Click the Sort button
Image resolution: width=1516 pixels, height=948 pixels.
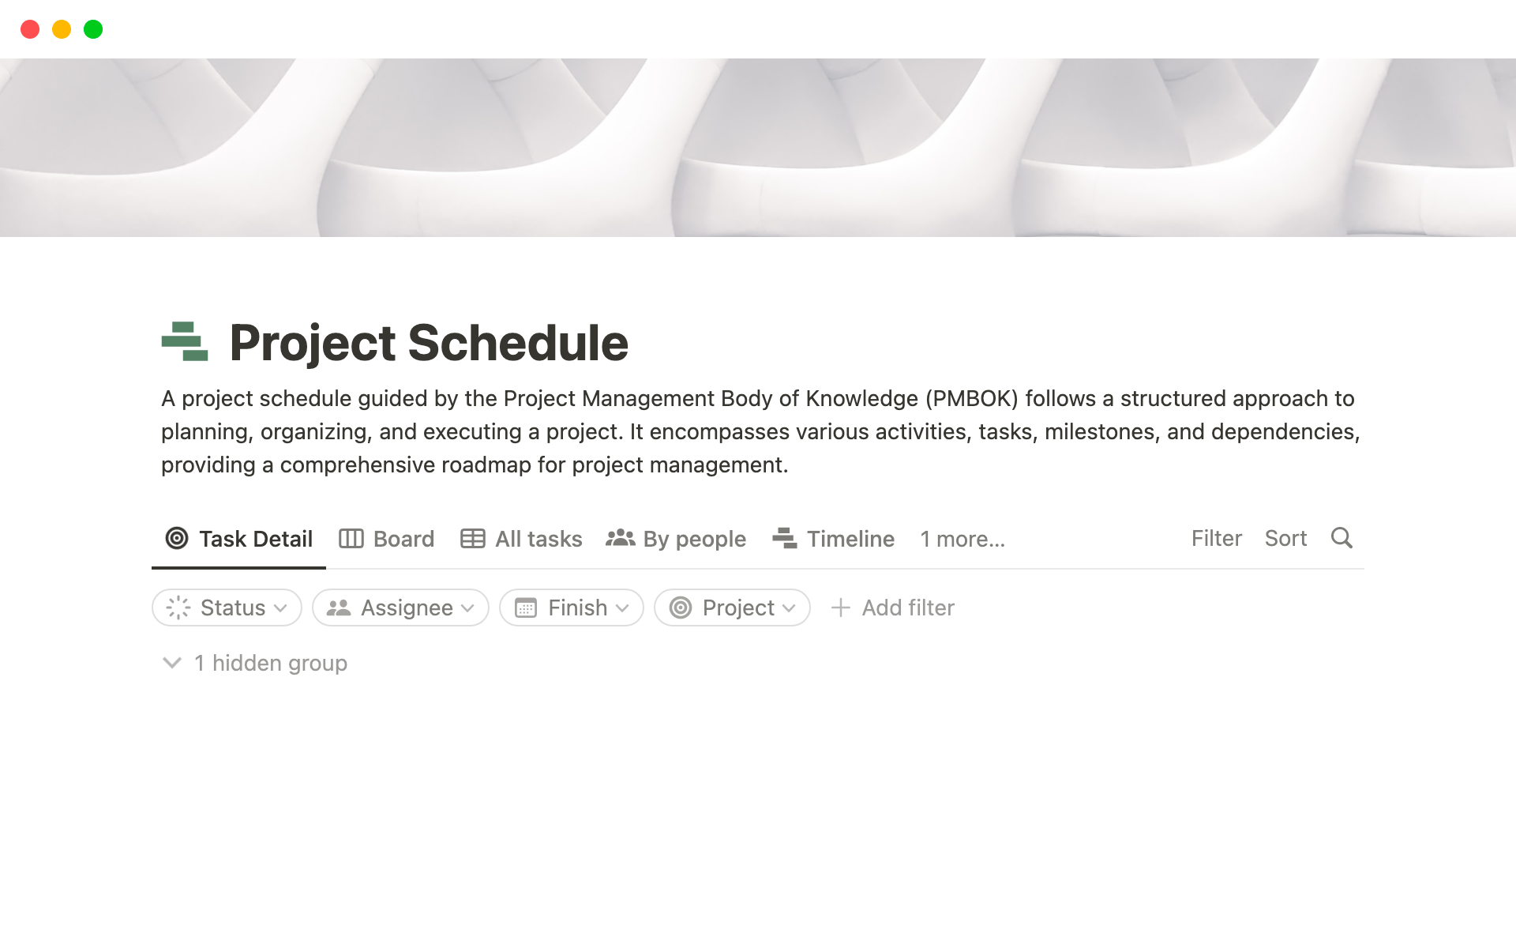pyautogui.click(x=1285, y=537)
